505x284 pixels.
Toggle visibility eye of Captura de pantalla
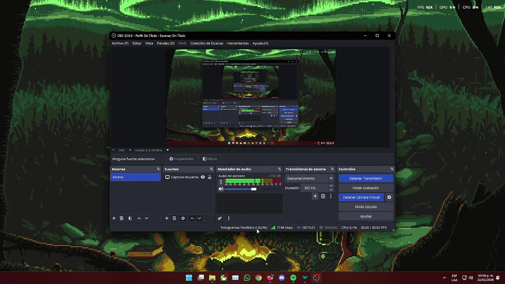click(203, 177)
